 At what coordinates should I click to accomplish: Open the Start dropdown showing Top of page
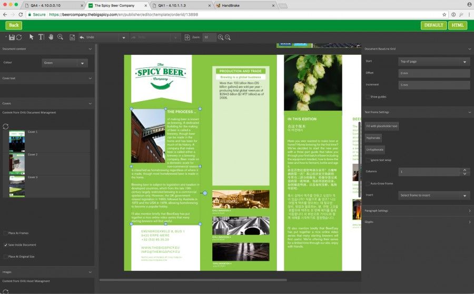tap(434, 62)
